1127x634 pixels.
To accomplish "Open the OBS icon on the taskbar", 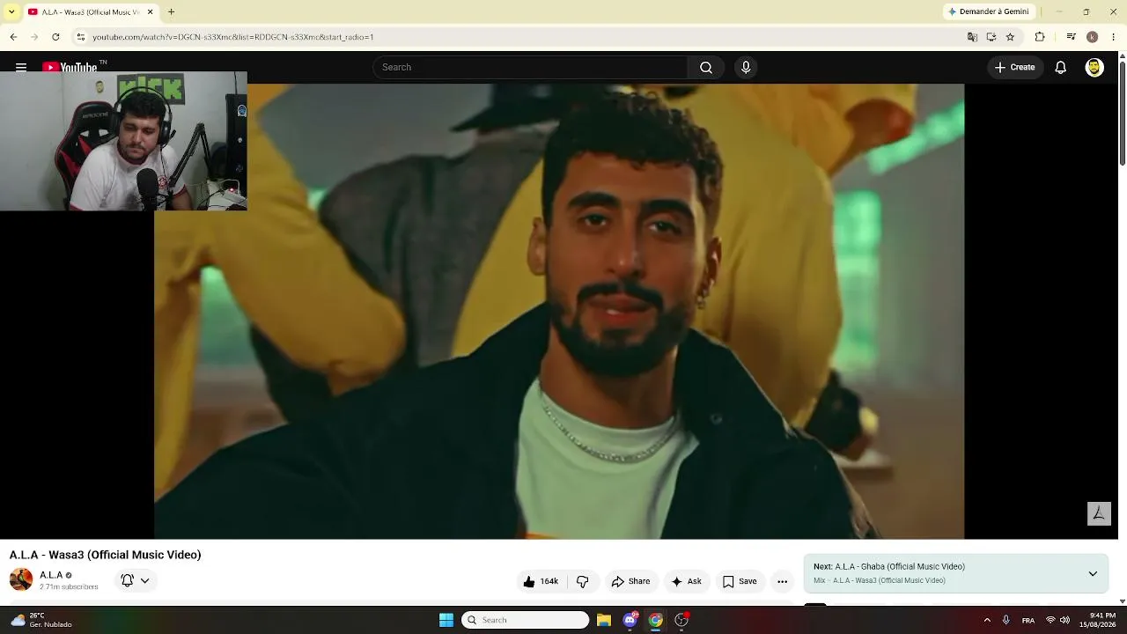I will (681, 620).
